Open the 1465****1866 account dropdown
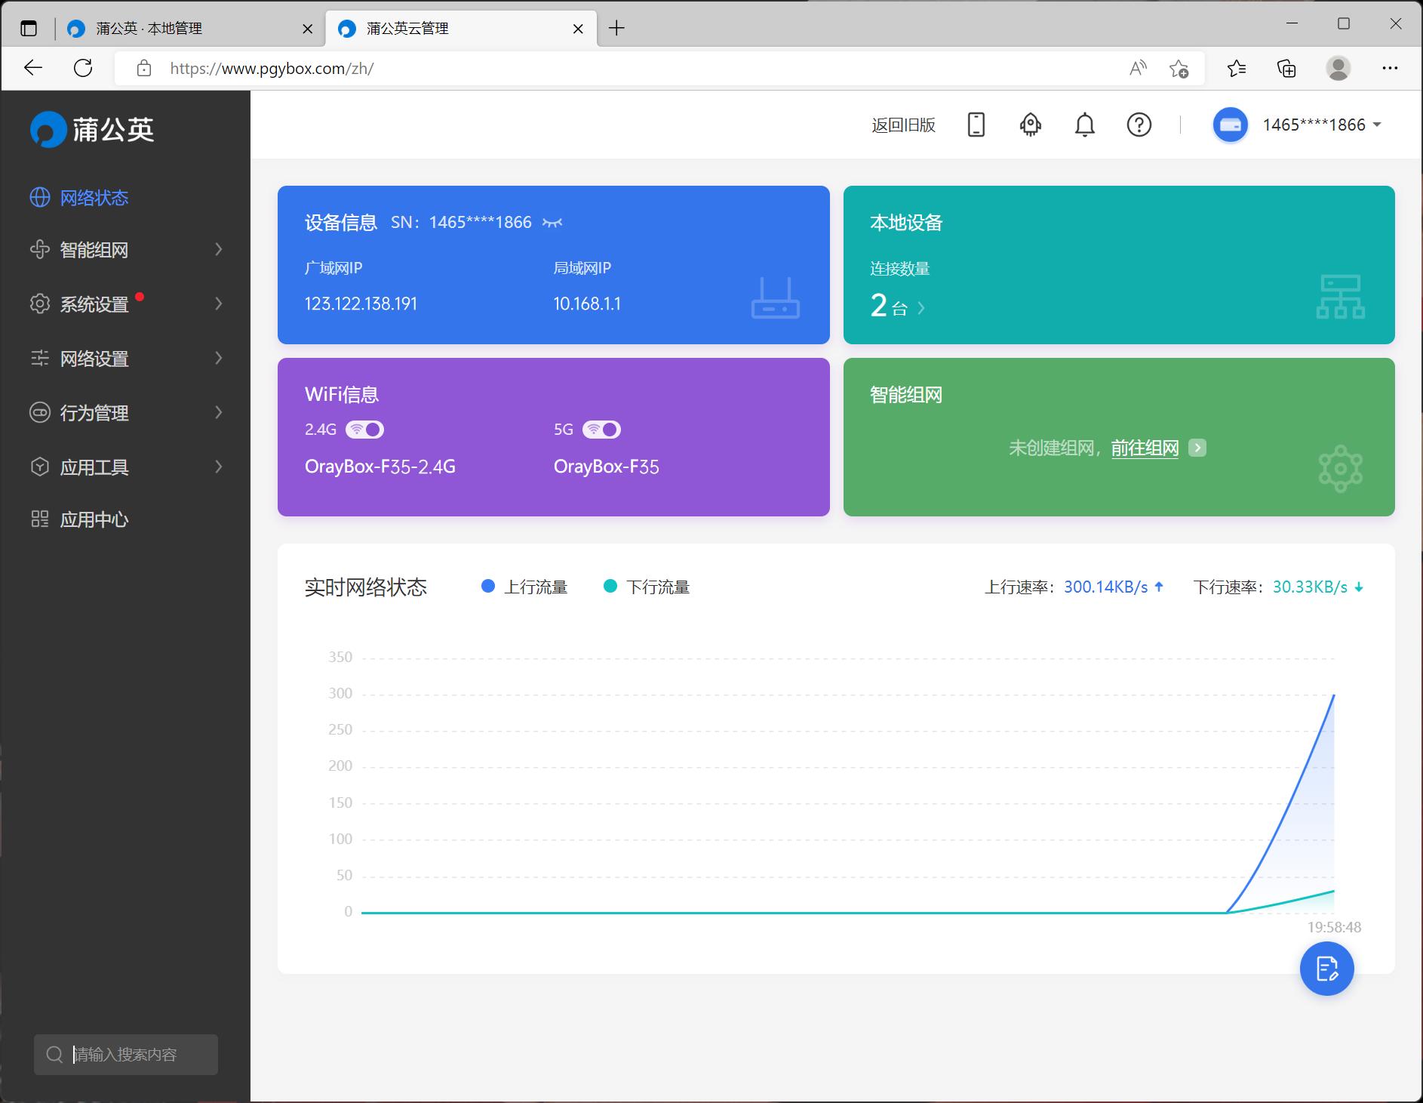Image resolution: width=1423 pixels, height=1103 pixels. 1314,125
